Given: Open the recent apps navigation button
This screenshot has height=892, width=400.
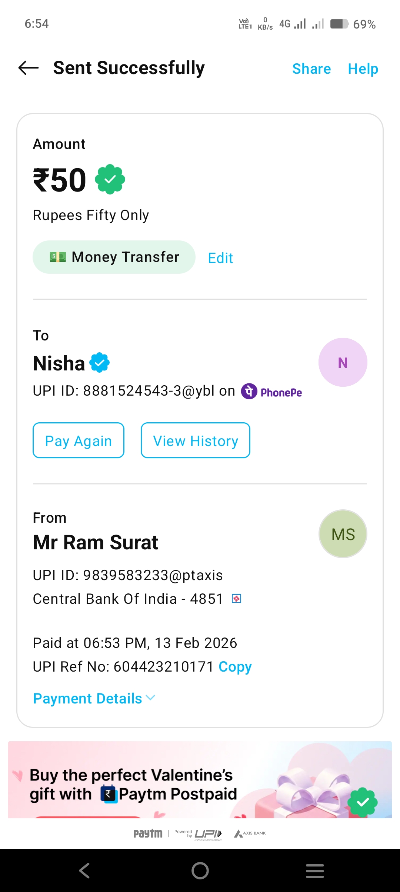Looking at the screenshot, I should (315, 871).
